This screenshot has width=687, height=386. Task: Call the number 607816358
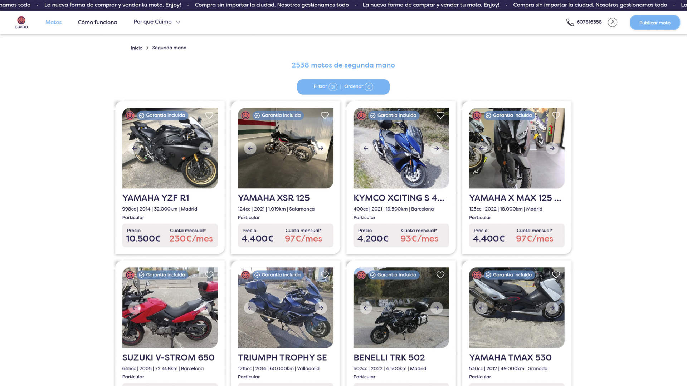click(x=589, y=22)
